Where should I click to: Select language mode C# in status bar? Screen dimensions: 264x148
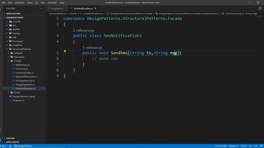click(256, 146)
